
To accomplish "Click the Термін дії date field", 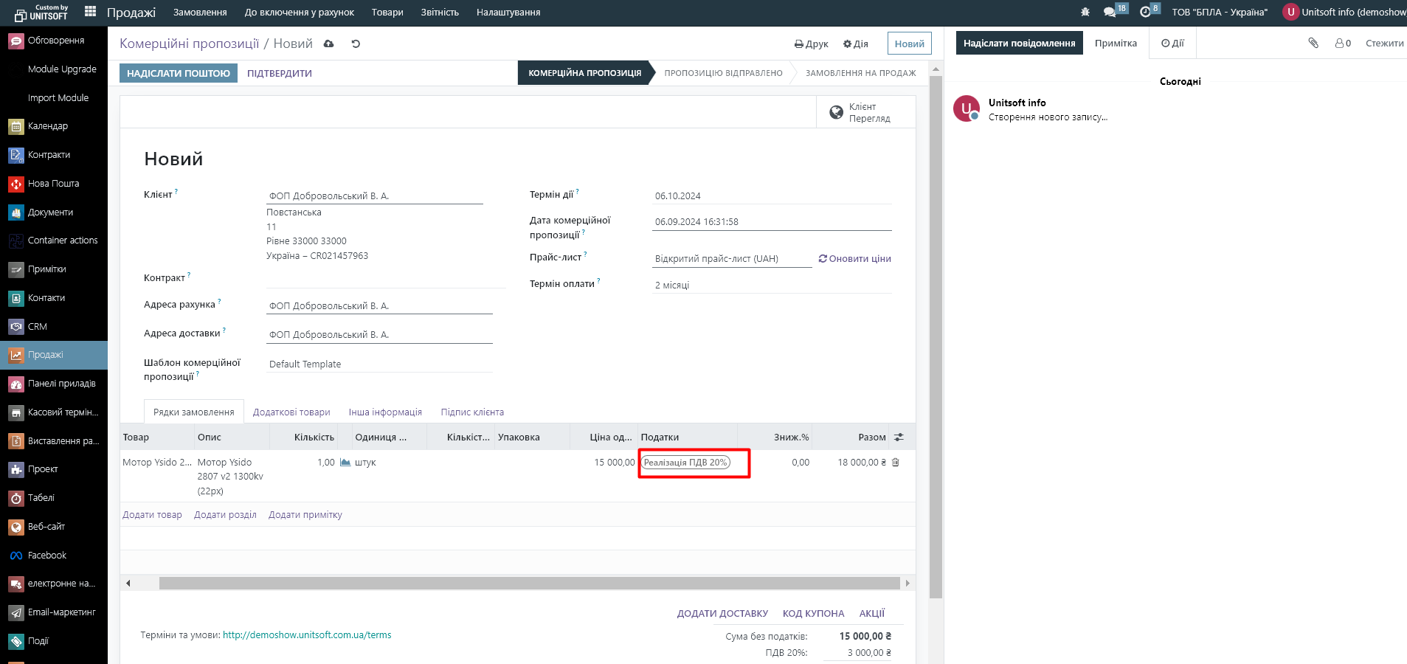I will point(771,196).
